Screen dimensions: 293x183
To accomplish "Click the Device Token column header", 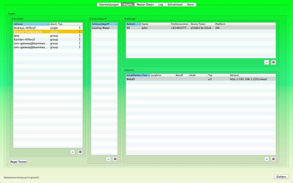I will 202,24.
